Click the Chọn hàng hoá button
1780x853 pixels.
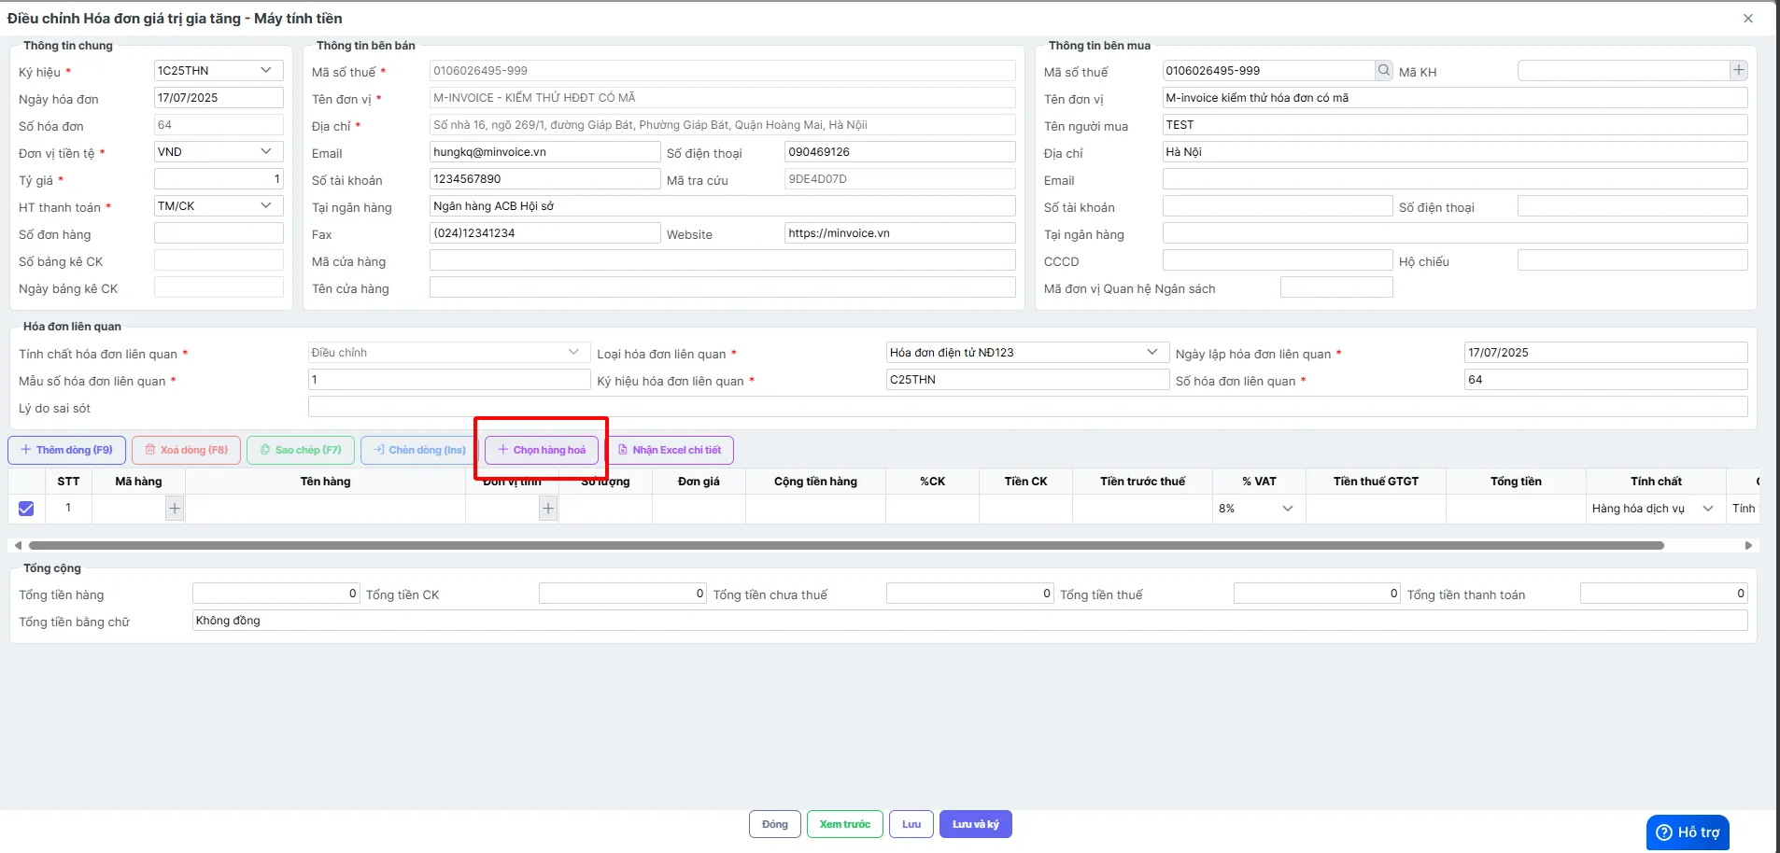point(542,450)
